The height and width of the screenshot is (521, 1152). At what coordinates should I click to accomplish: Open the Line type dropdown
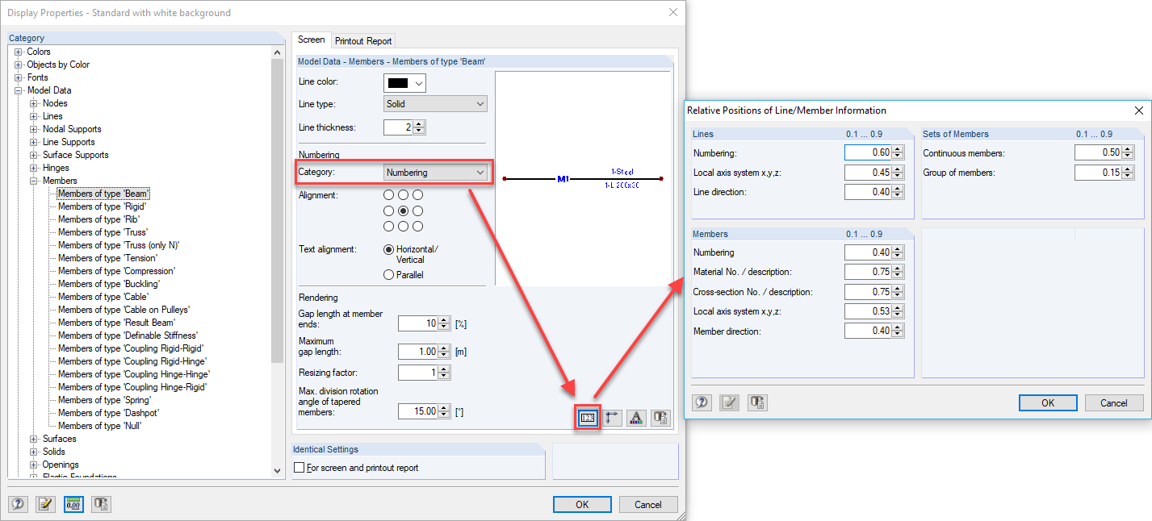(435, 104)
